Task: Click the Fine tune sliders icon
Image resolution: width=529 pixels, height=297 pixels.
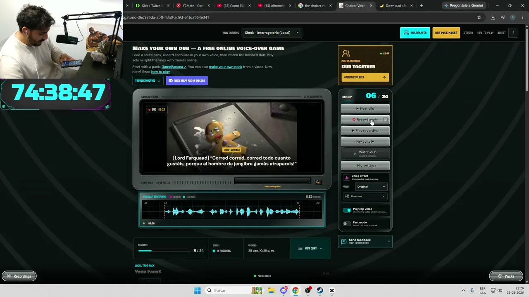Action: pos(347,196)
